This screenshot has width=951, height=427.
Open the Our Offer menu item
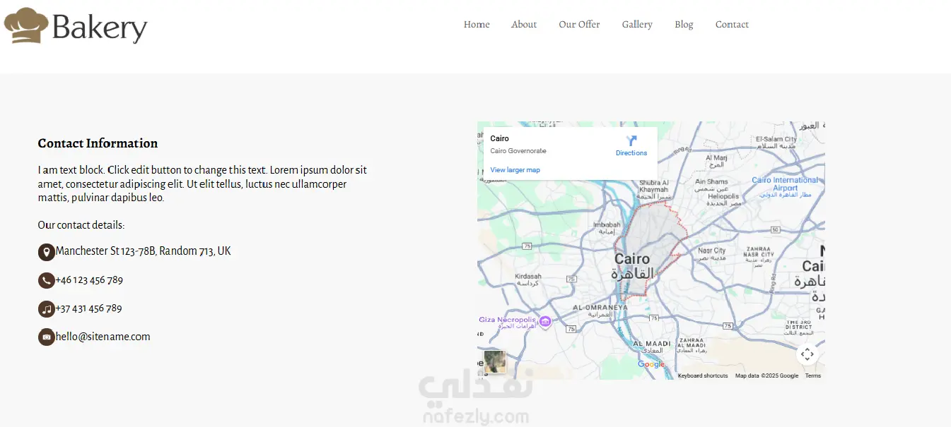point(579,24)
